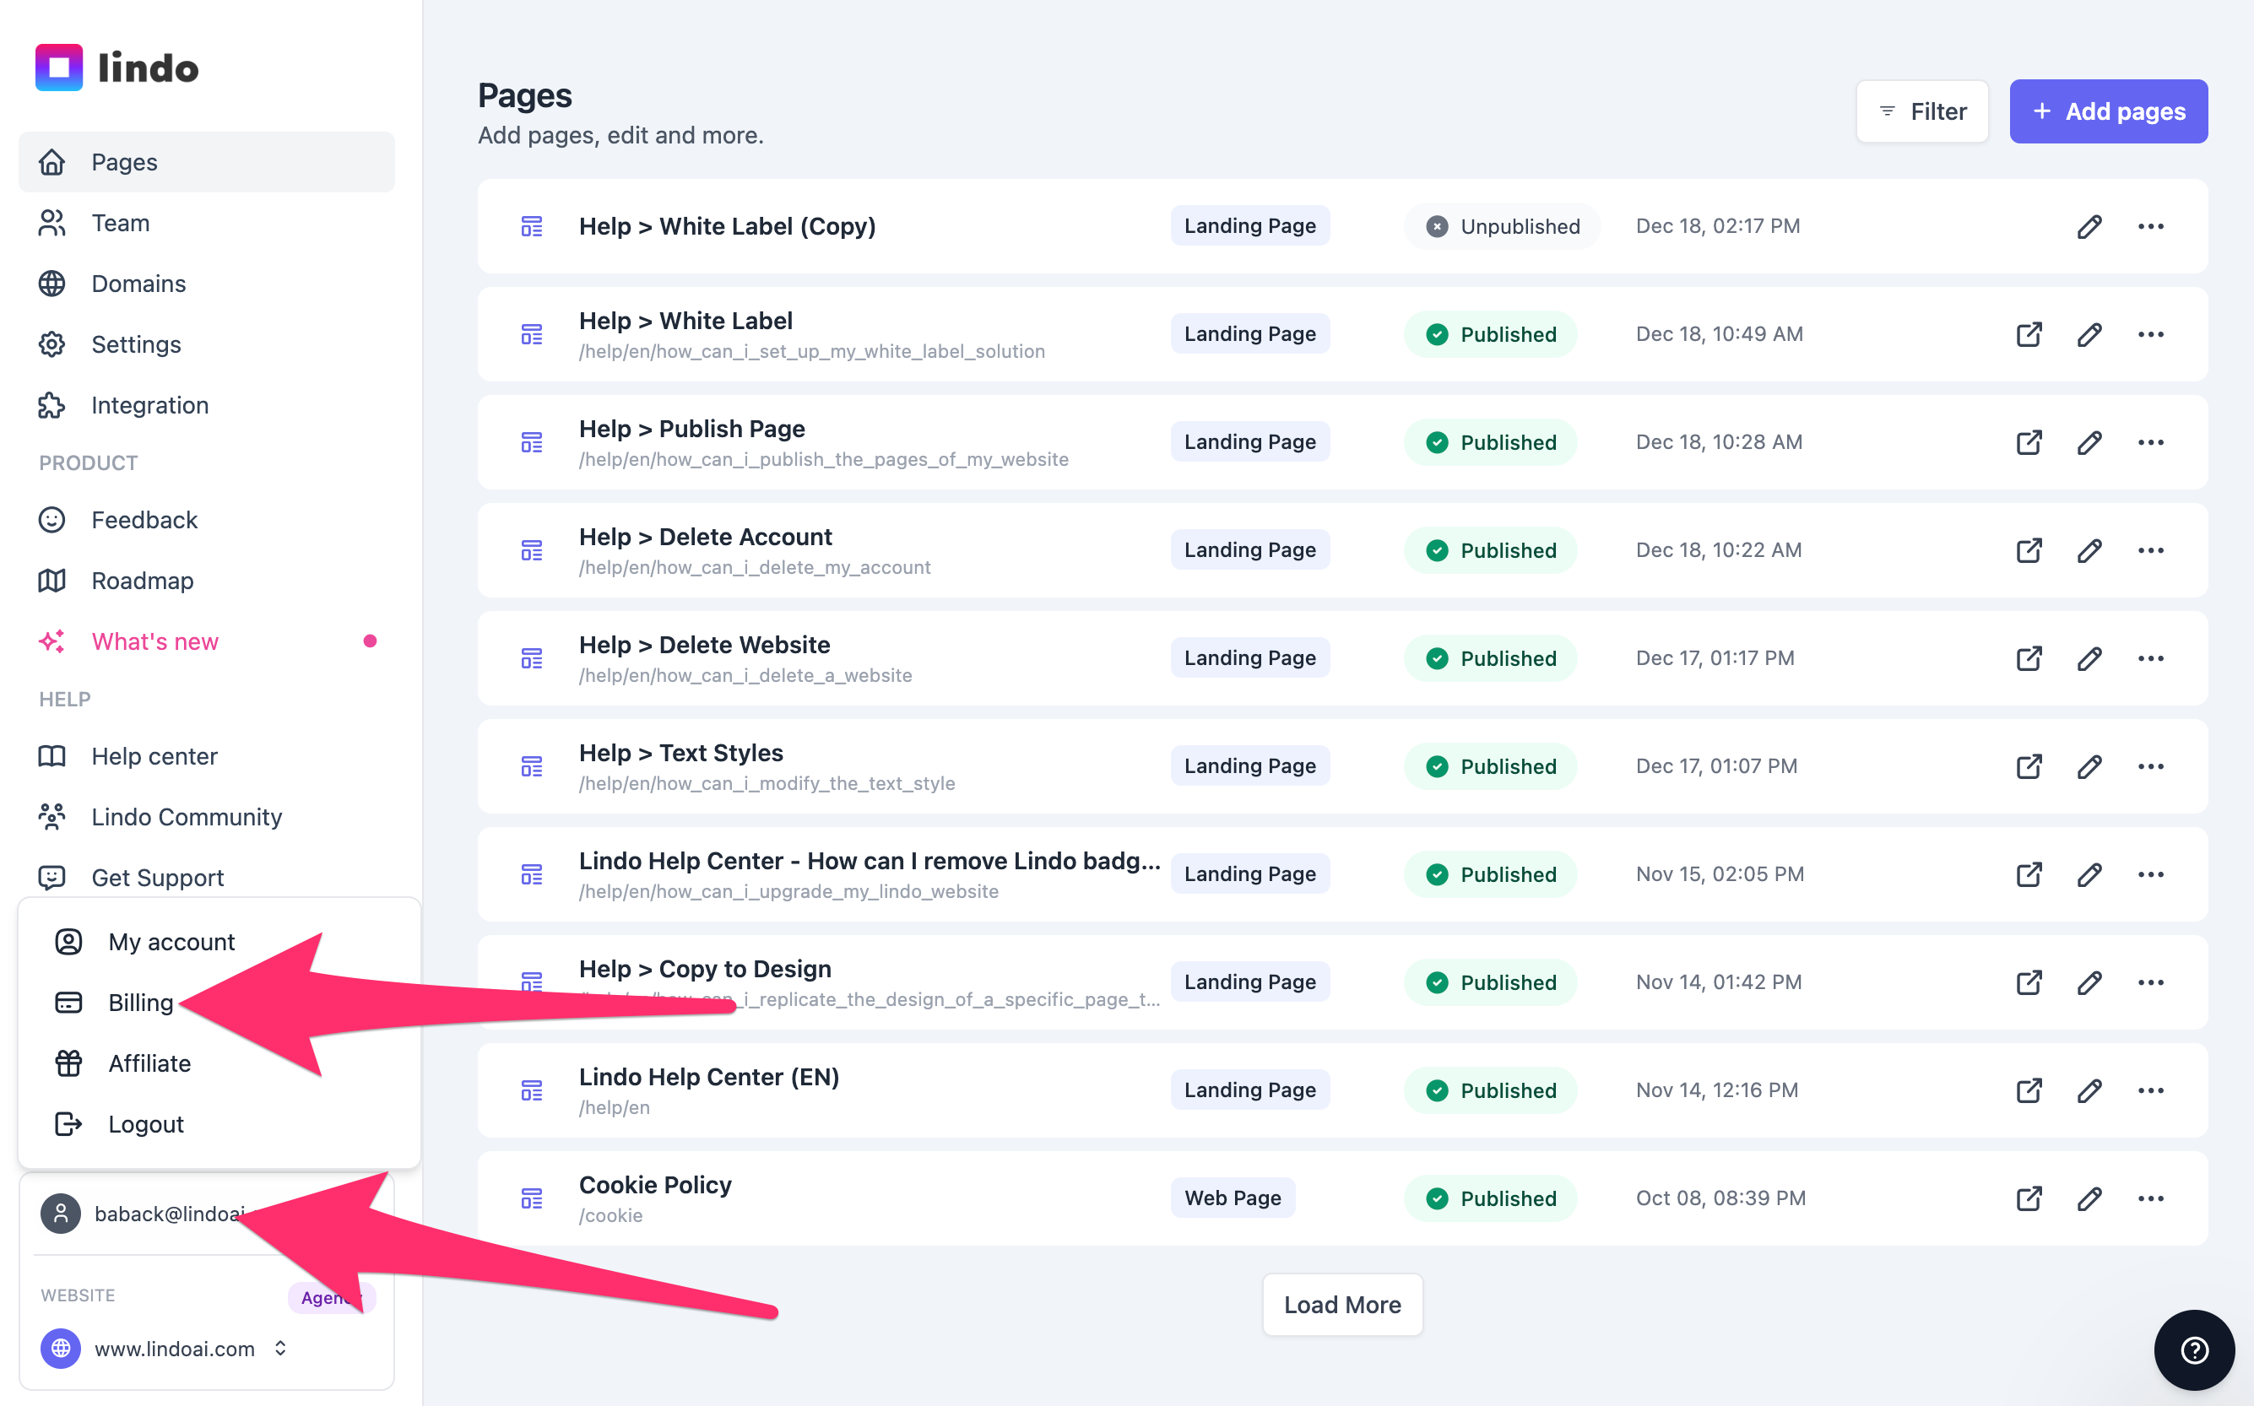Open the Team section
This screenshot has width=2254, height=1406.
coord(207,223)
